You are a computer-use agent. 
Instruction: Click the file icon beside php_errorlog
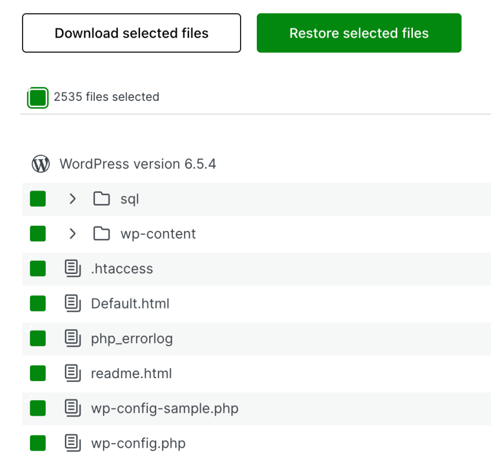point(72,338)
